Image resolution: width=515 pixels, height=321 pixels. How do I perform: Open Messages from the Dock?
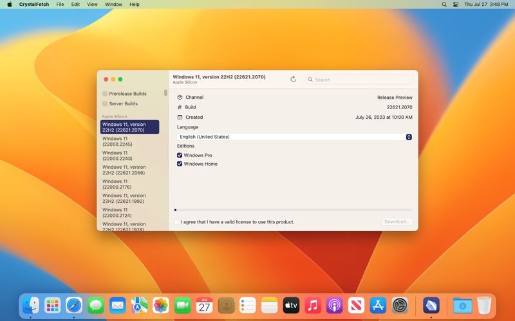96,306
